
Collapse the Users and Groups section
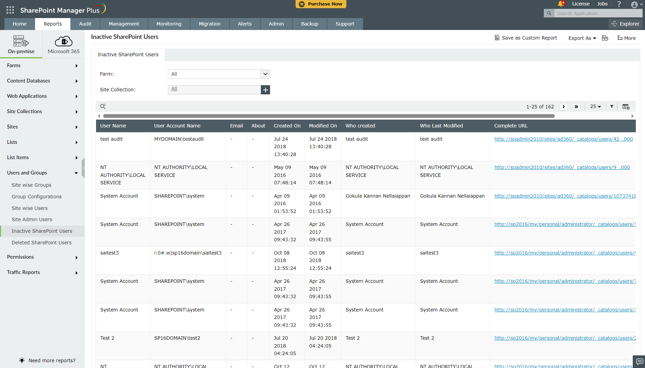(x=42, y=173)
